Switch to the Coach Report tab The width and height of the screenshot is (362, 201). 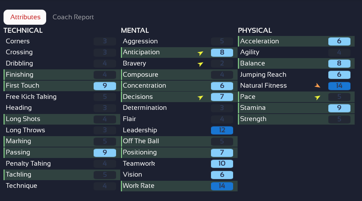point(73,17)
